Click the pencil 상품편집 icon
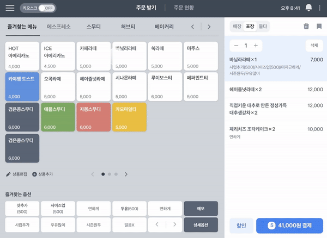327x238 pixels. [x=8, y=174]
